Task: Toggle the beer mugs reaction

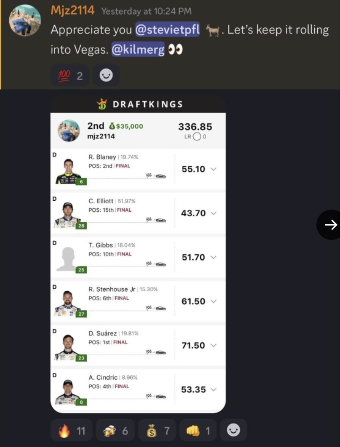Action: 115,430
